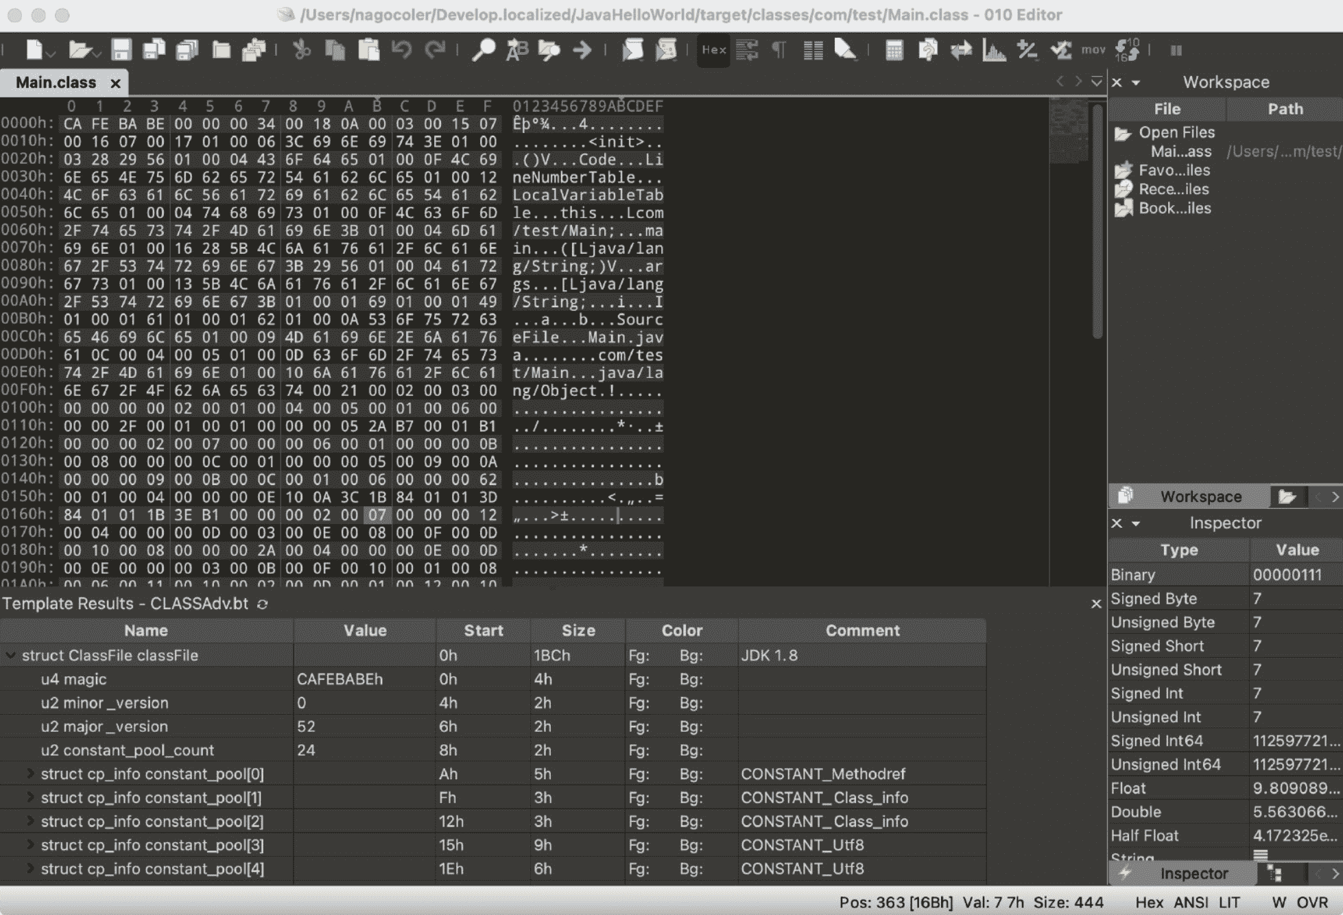Collapse struct ClassFile classFile node
Image resolution: width=1343 pixels, height=915 pixels.
10,655
